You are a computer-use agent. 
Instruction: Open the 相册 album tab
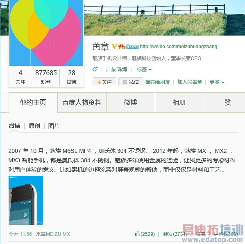[179, 103]
